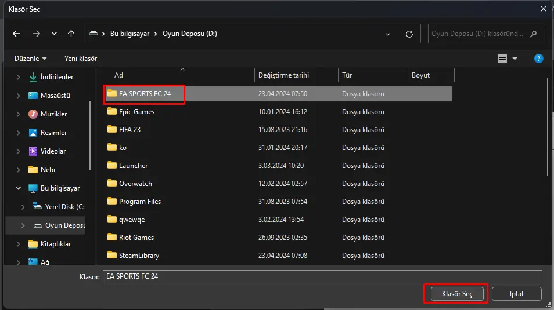Cancel with the İptal button
Screen dimensions: 554x310
tap(517, 294)
